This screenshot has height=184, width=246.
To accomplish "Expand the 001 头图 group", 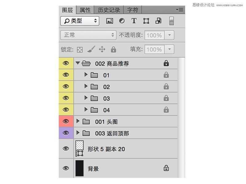I will 78,121.
